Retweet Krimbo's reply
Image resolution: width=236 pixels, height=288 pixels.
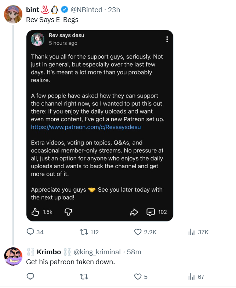tap(84, 277)
